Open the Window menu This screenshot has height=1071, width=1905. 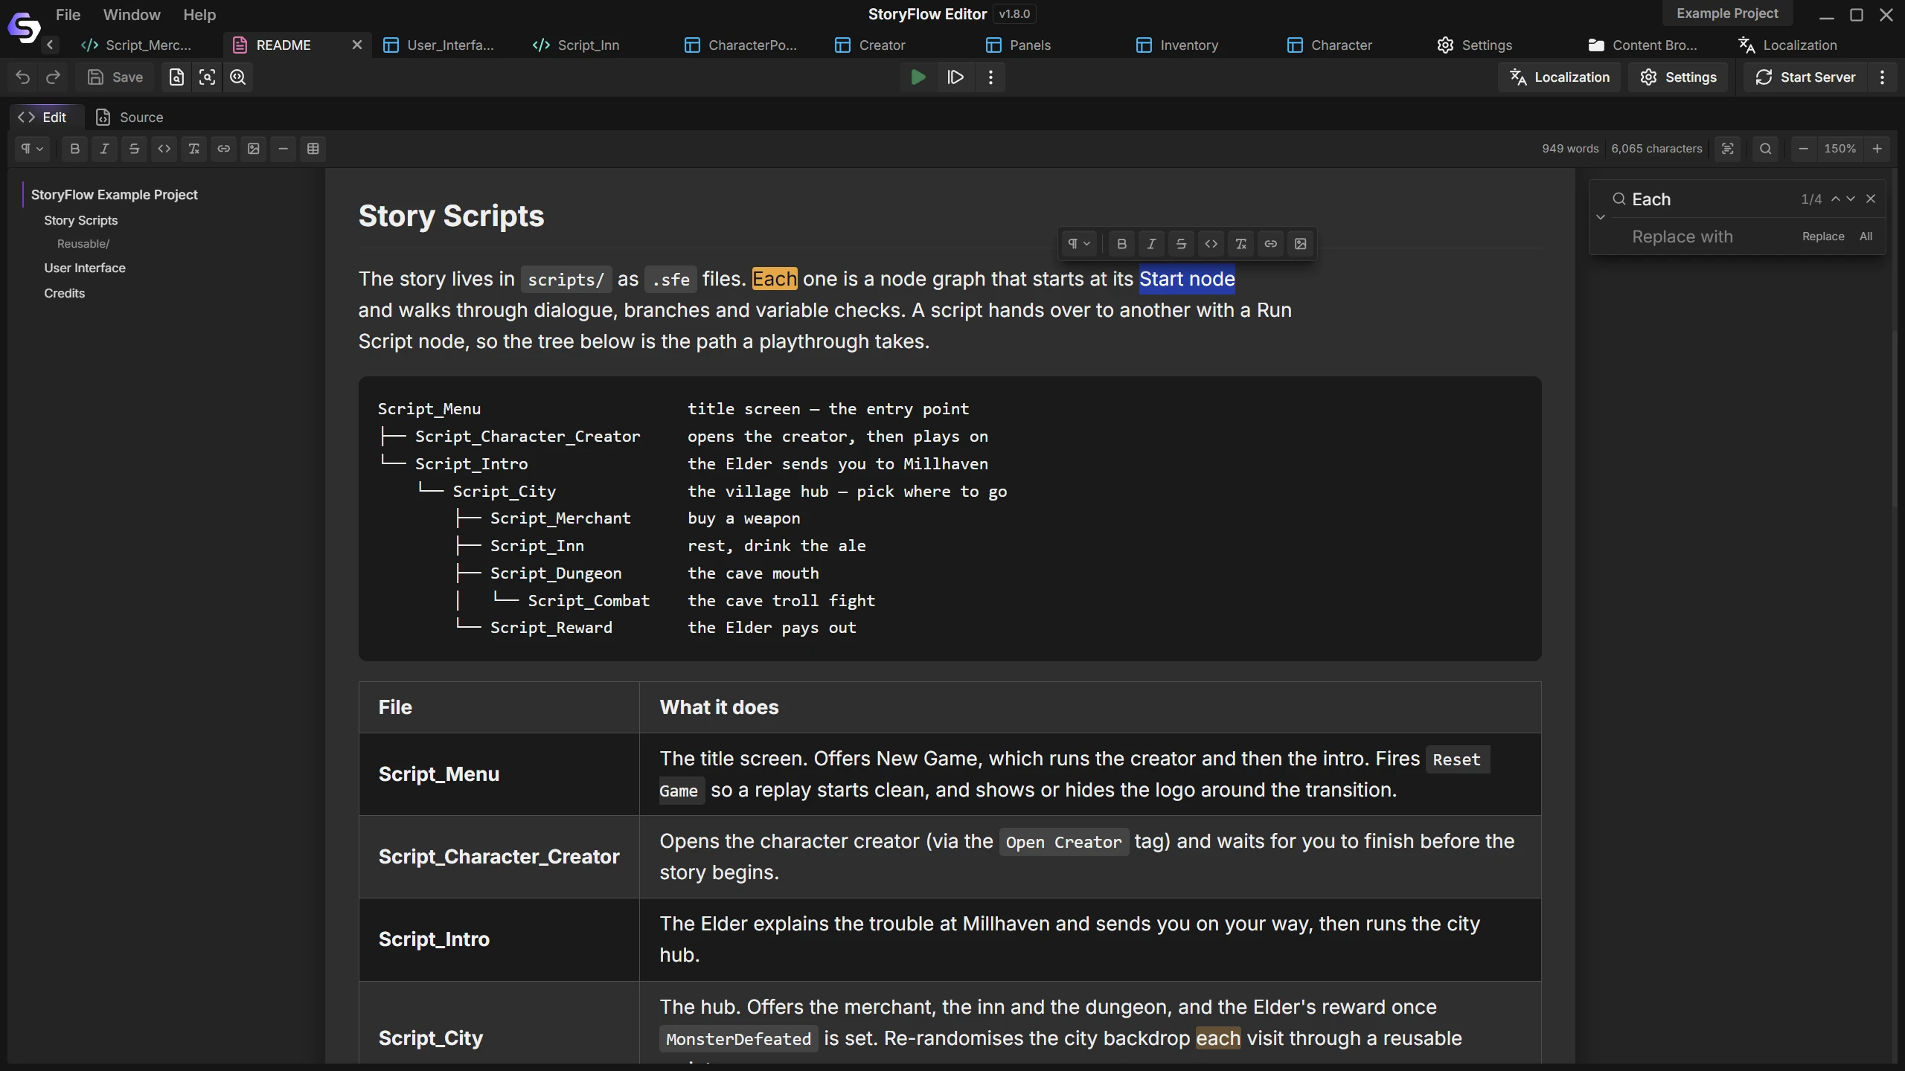(x=132, y=15)
